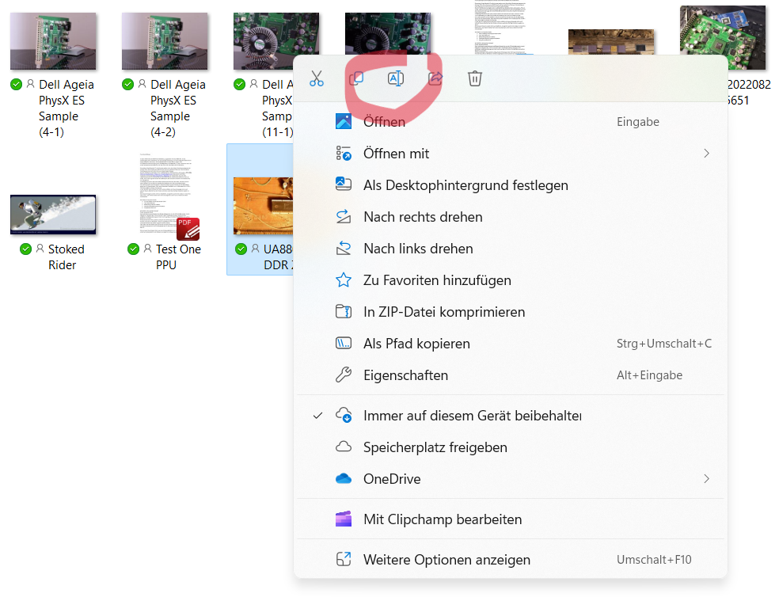Click the Öffnen mit list icon
Viewport: 779px width, 616px height.
pyautogui.click(x=344, y=154)
